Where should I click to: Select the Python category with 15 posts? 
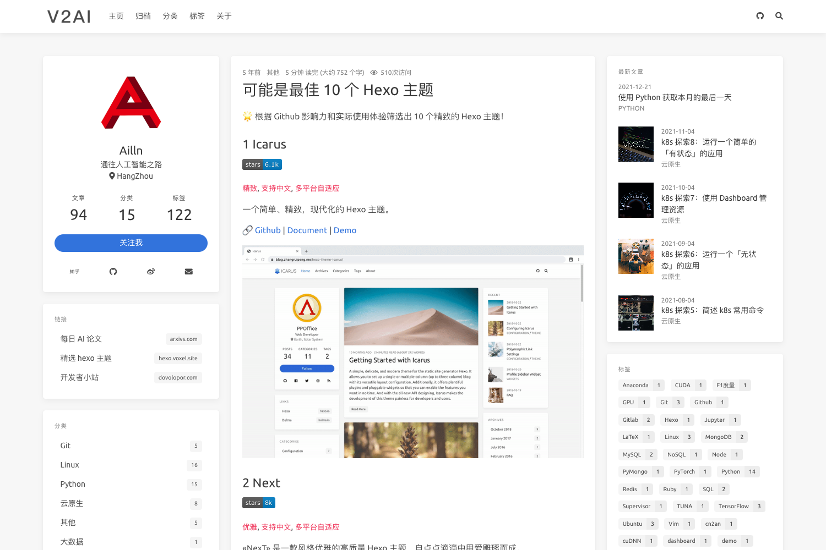click(131, 484)
